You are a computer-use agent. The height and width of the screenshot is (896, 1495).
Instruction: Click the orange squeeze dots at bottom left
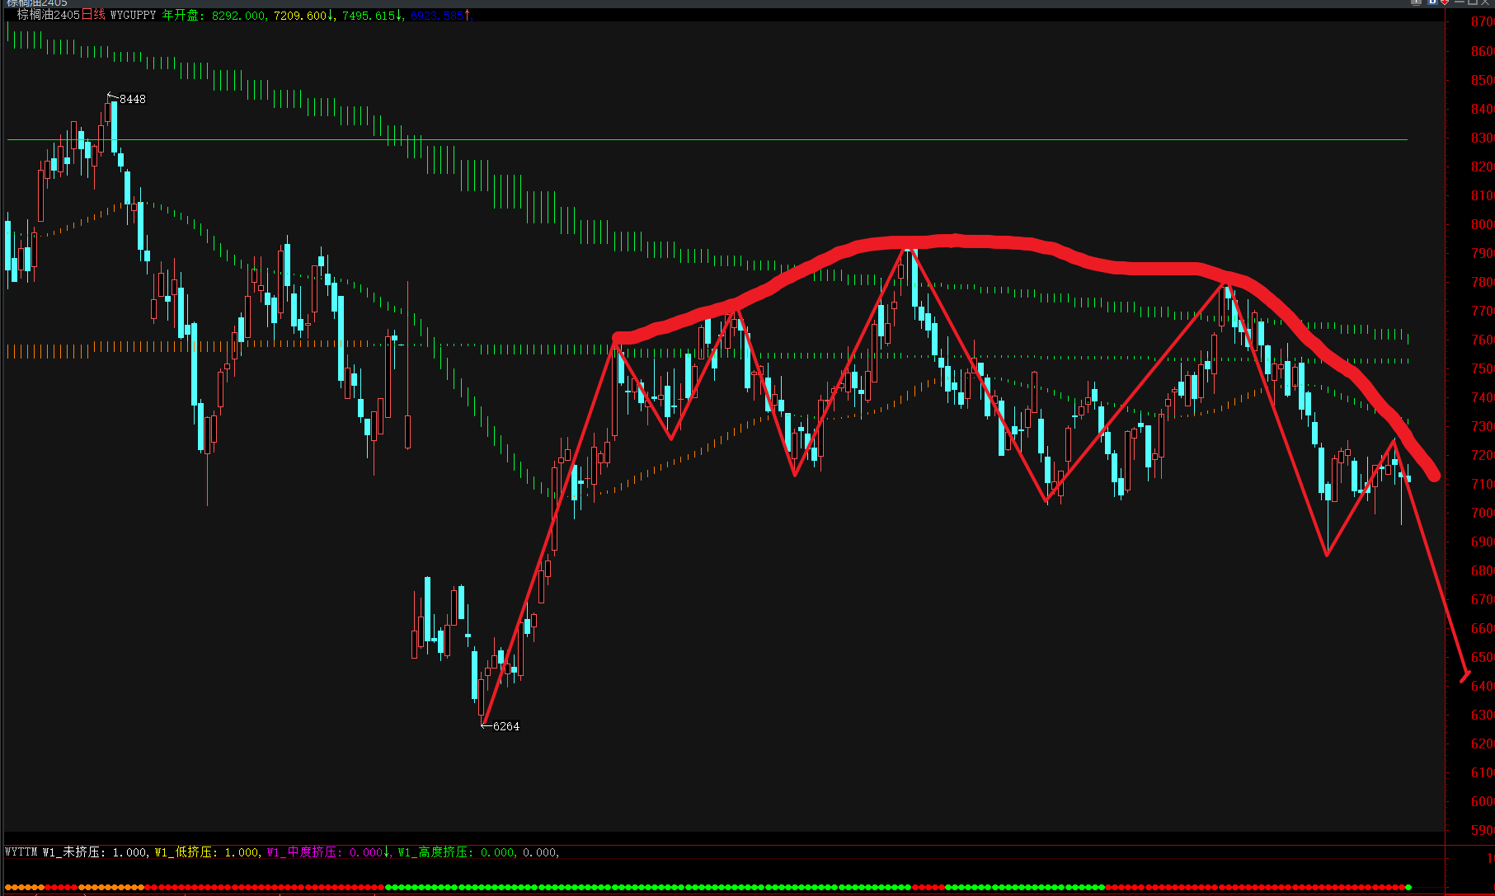25,887
